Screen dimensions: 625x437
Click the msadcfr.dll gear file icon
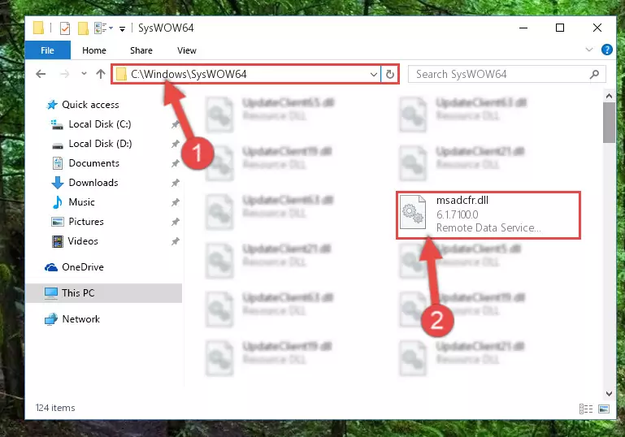pos(413,212)
